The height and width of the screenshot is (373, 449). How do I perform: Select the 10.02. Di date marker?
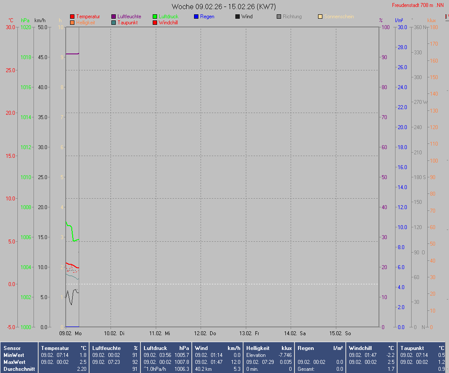[x=115, y=333]
